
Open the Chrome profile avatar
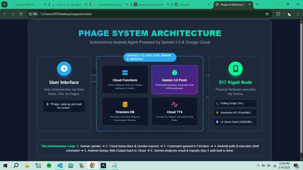(289, 14)
